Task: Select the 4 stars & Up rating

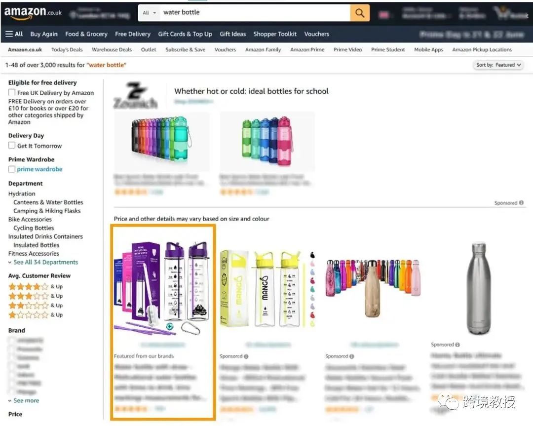Action: (36, 287)
